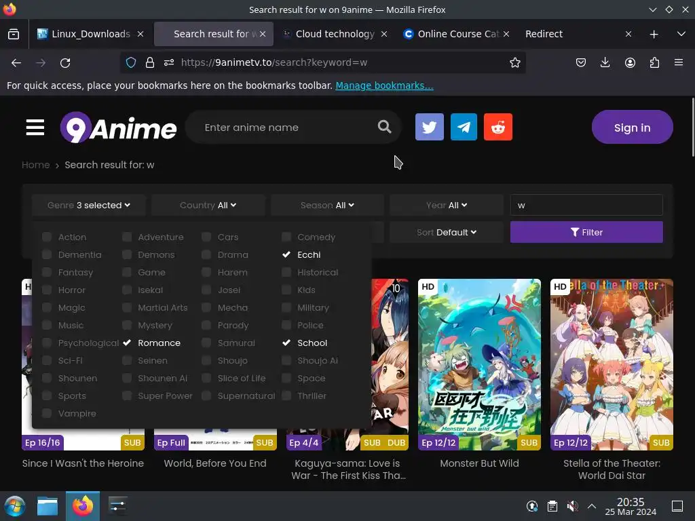Screen dimensions: 695x521
Task: Open Stella of the Theater poster thumbnail
Action: [612, 364]
